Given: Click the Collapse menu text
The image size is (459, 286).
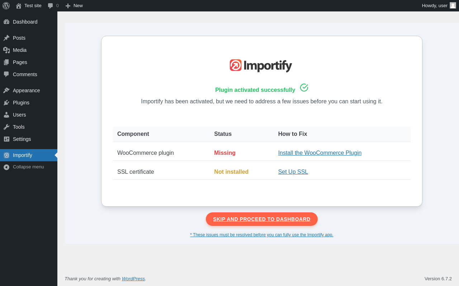Looking at the screenshot, I should [28, 167].
